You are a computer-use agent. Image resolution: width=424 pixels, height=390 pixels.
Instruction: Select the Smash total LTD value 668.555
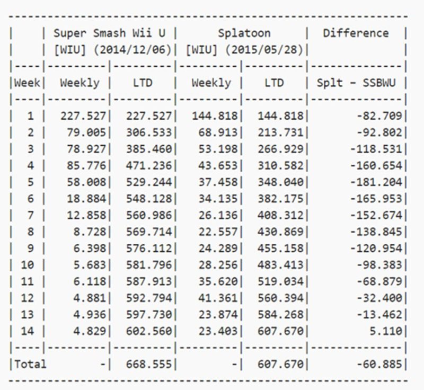tap(148, 364)
